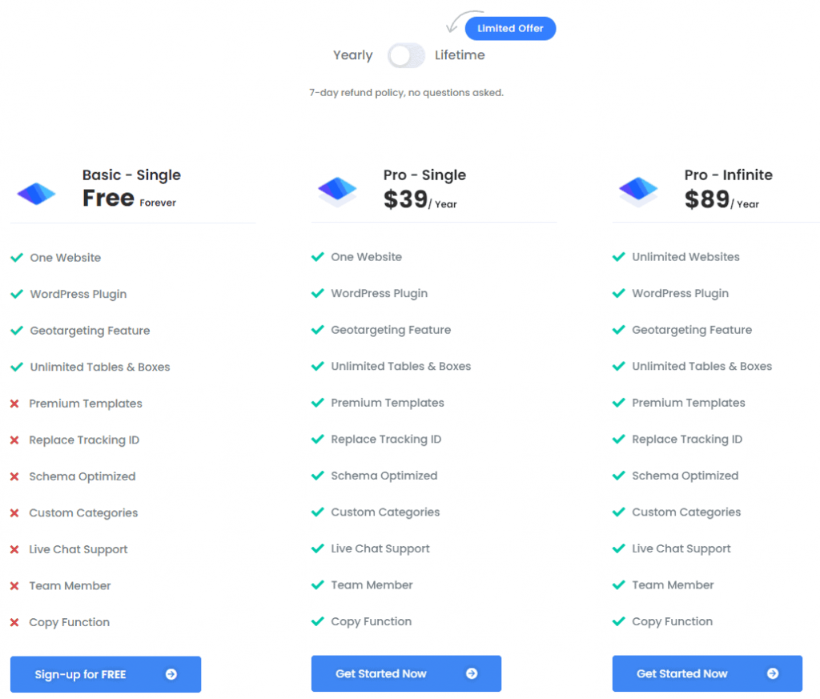Click the 7-day refund policy text
This screenshot has width=820, height=699.
(x=406, y=93)
